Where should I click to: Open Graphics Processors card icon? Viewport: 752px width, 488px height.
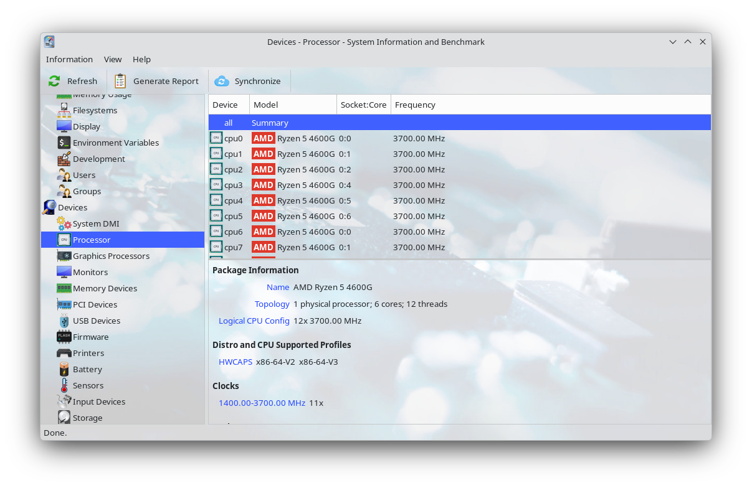tap(64, 256)
